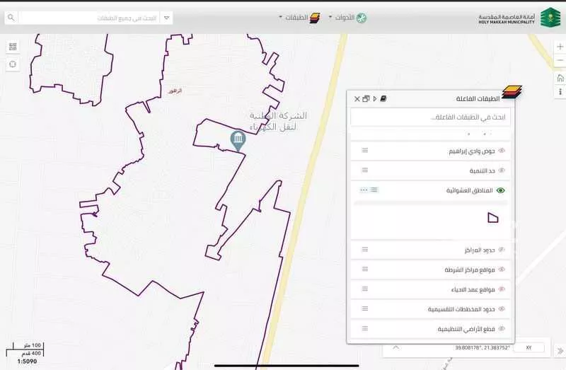Viewport: 566px width, 370px height.
Task: Open the الأدوات tools menu
Action: (347, 17)
